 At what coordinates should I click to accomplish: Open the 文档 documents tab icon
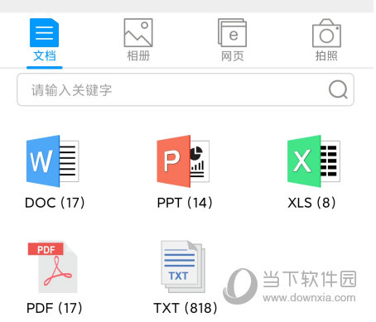[x=44, y=32]
